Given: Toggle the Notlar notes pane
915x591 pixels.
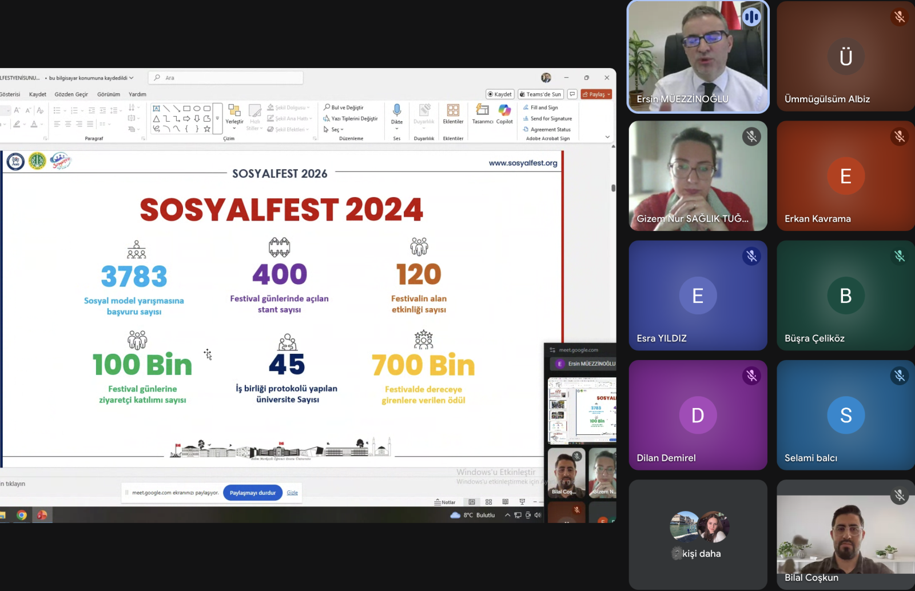Looking at the screenshot, I should pos(445,502).
